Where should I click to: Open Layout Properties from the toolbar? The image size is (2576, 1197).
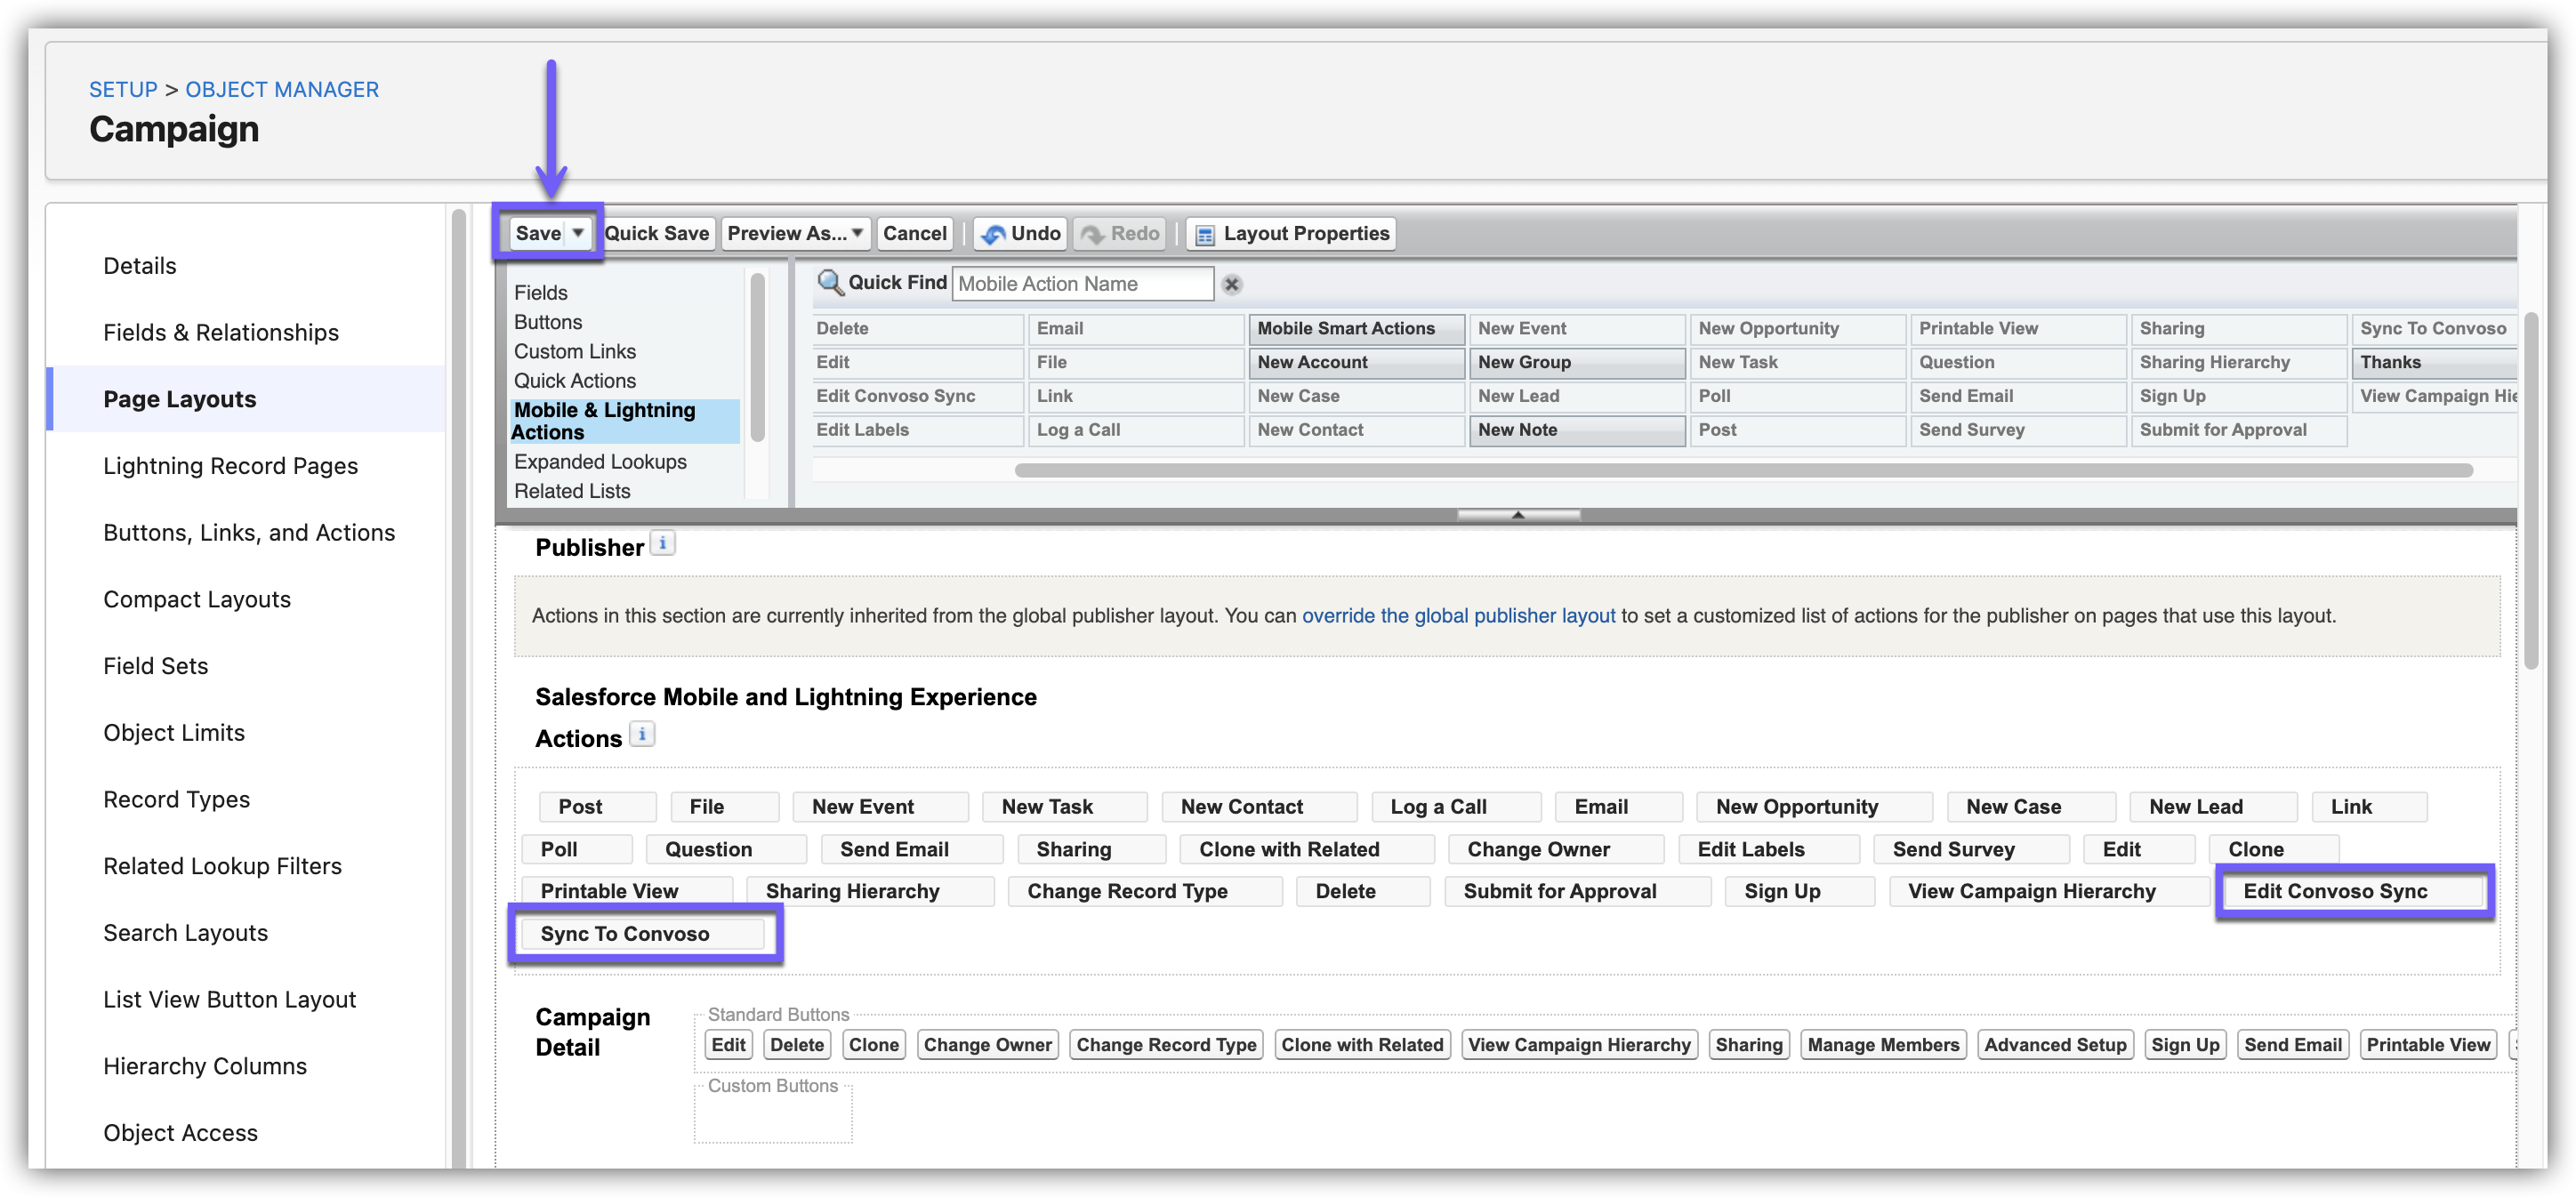[1292, 233]
